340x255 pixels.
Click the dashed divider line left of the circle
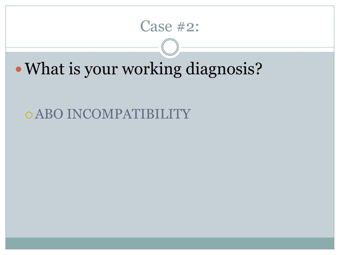click(82, 47)
